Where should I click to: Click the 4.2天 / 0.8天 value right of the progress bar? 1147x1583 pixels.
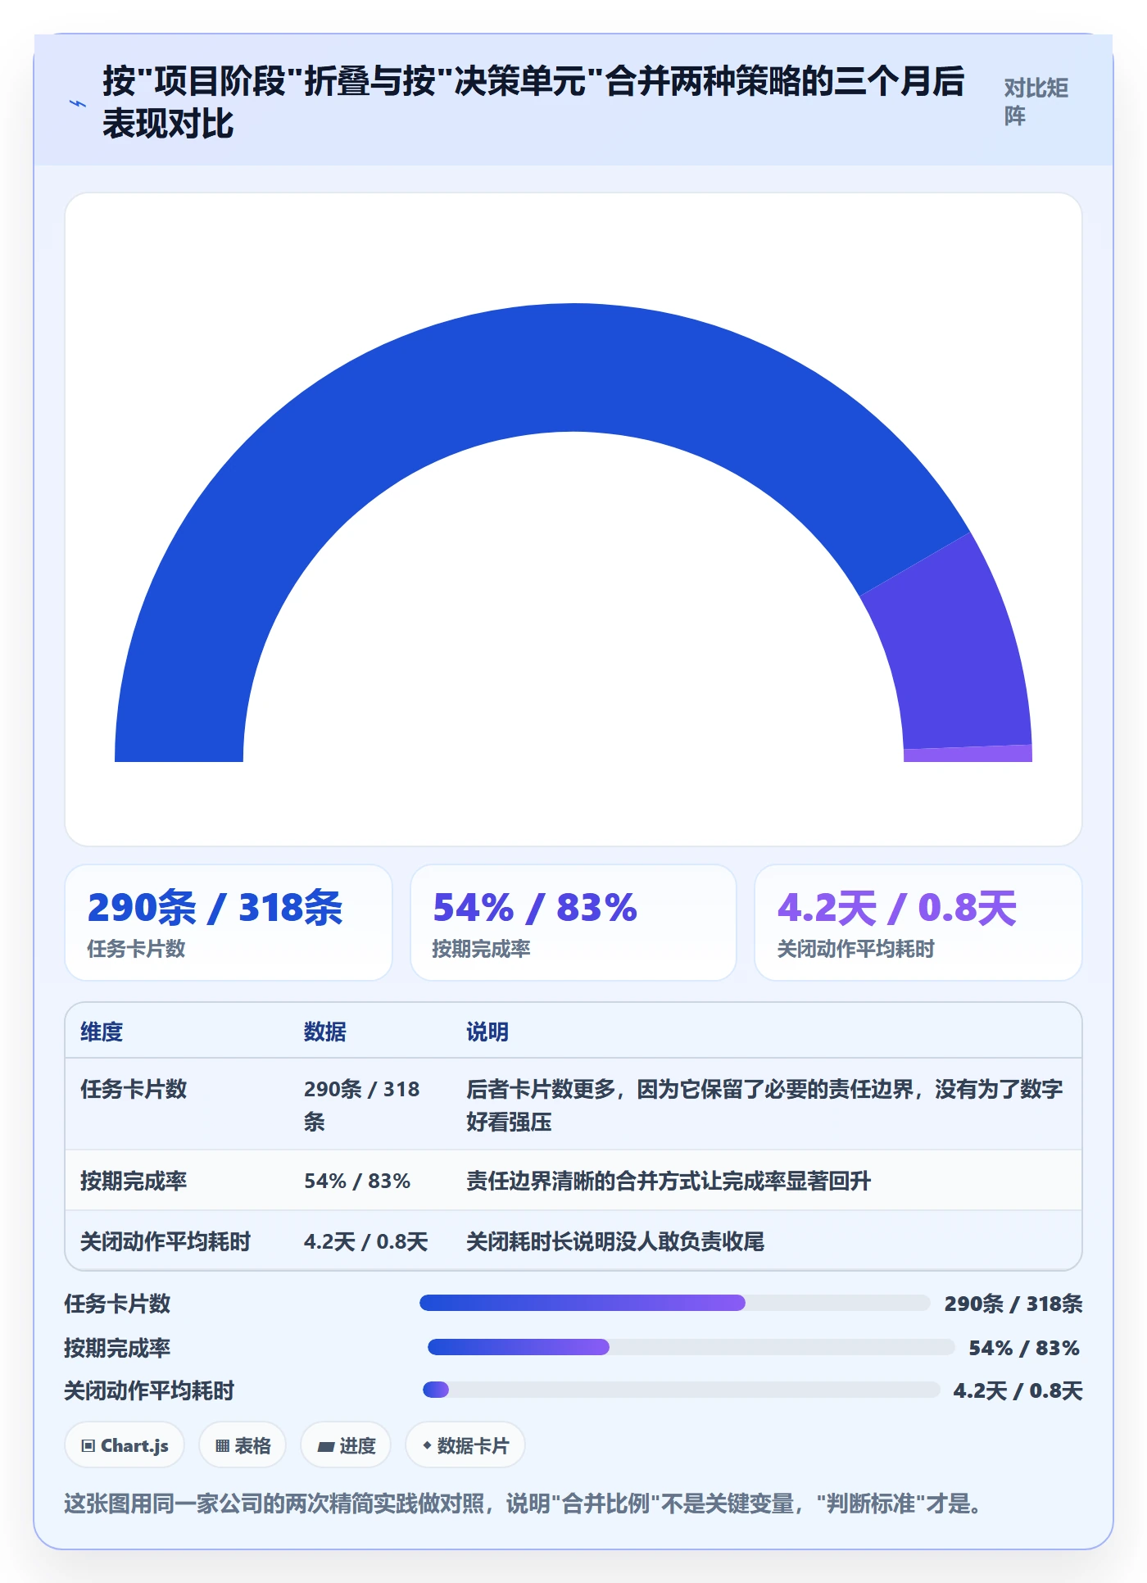pos(1018,1390)
